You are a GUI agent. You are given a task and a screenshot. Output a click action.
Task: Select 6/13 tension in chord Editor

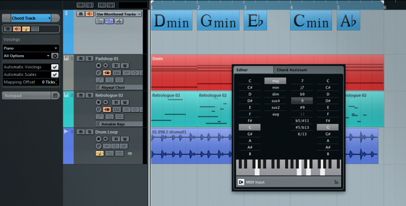(302, 134)
